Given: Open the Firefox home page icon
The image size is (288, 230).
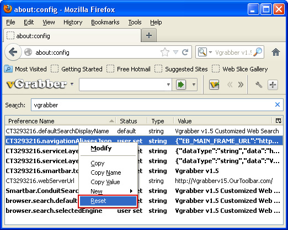Looking at the screenshot, I should [276, 52].
